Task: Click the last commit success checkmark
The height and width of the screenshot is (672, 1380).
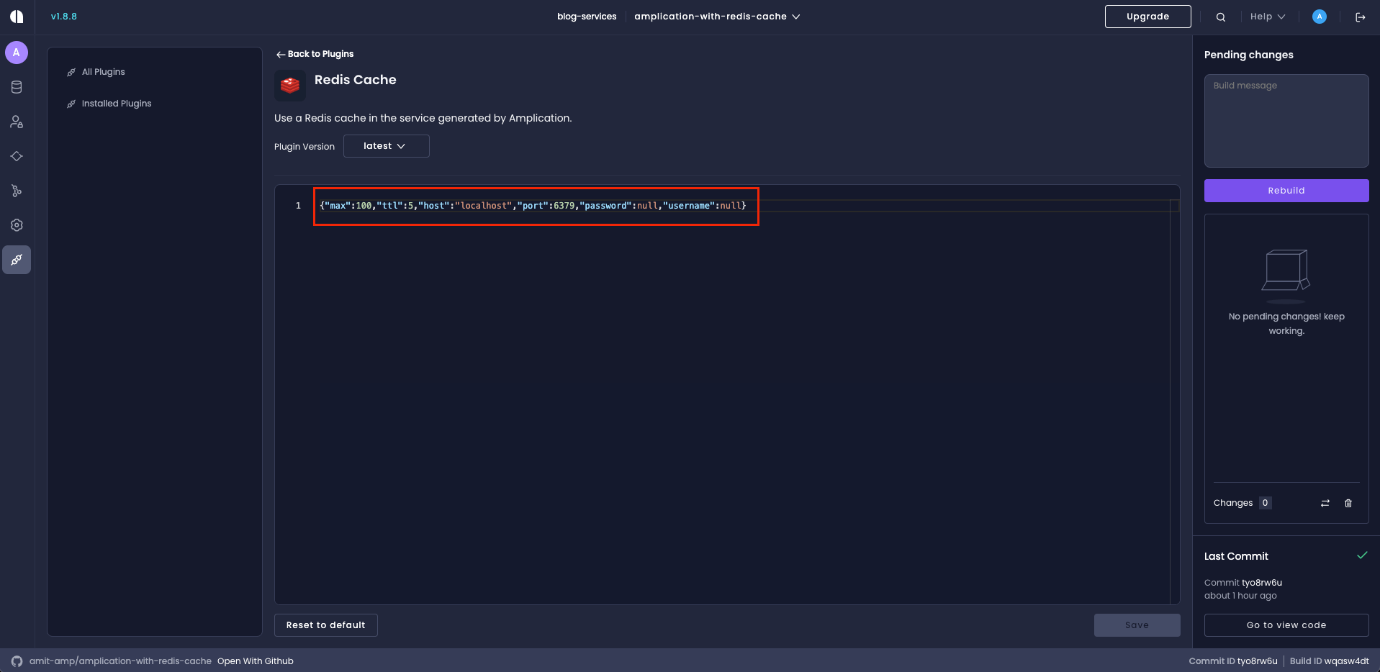Action: click(1362, 555)
